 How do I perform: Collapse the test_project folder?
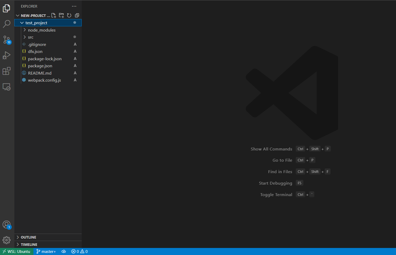48,23
